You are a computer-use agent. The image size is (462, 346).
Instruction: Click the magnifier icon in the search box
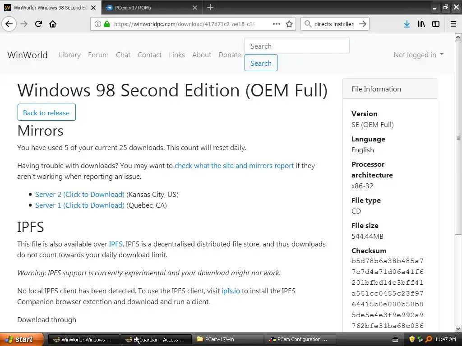click(x=308, y=24)
